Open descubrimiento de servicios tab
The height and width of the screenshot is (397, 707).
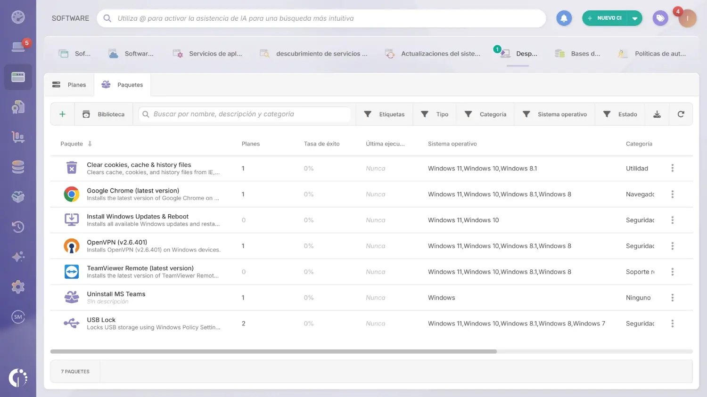pyautogui.click(x=313, y=54)
